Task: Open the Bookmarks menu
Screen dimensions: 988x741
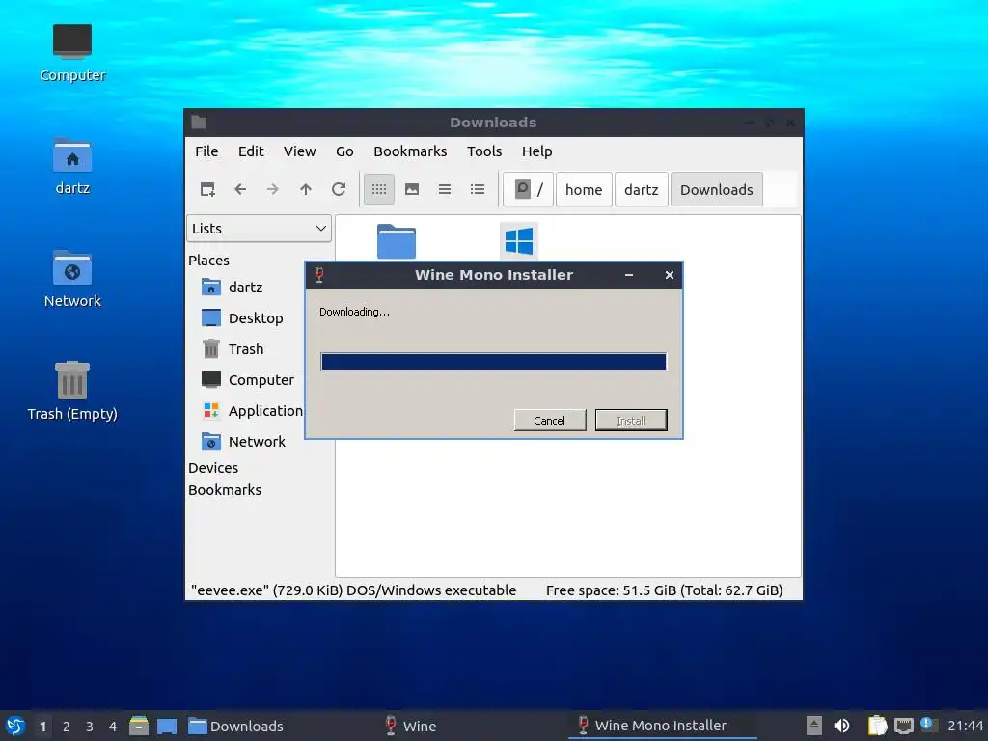Action: (410, 151)
